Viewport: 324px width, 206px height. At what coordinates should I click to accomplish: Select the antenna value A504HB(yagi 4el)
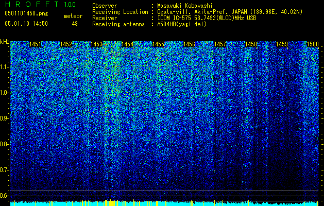[x=182, y=24]
